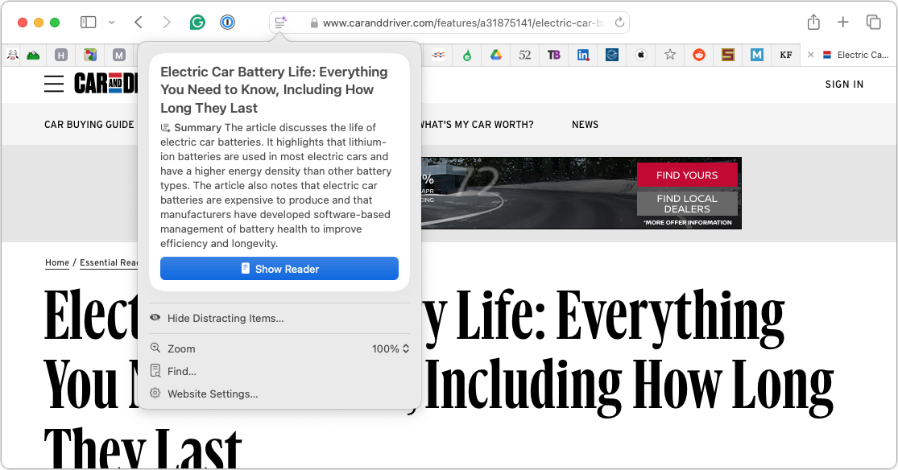The image size is (898, 470).
Task: Go forward with the forward arrow
Action: (167, 23)
